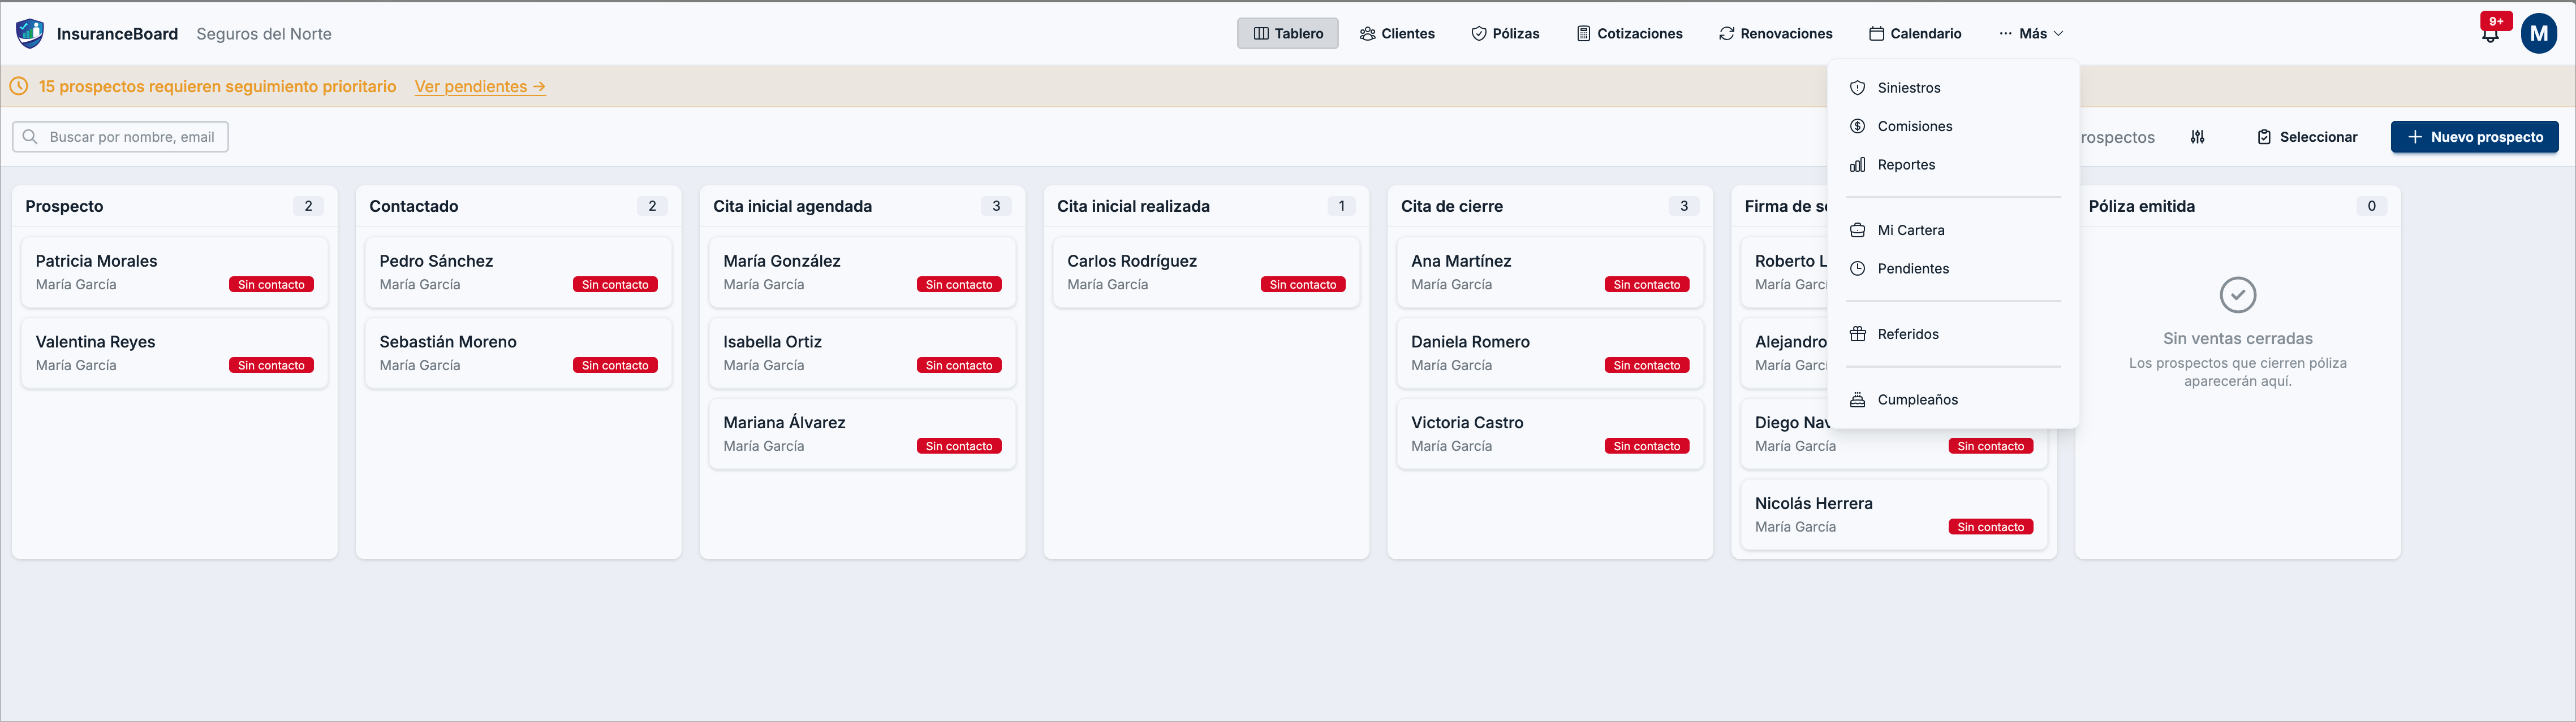Viewport: 2576px width, 722px height.
Task: Click the notifications bell icon
Action: (x=2489, y=32)
